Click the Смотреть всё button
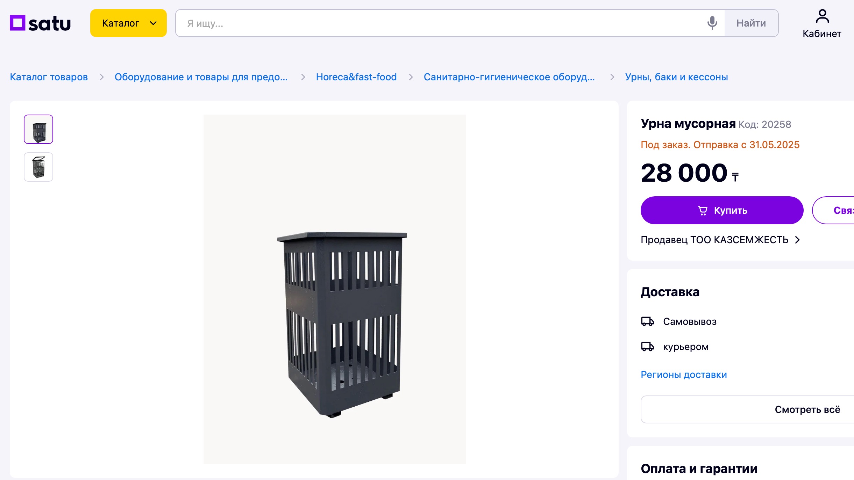Viewport: 854px width, 480px height. tap(807, 409)
